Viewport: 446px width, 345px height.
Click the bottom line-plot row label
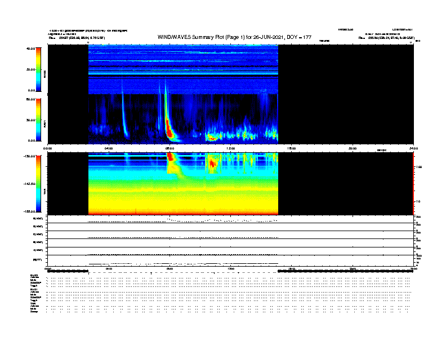coord(37,260)
